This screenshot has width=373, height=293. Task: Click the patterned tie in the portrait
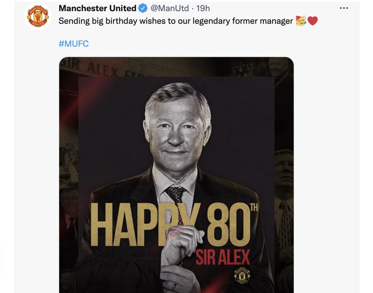[175, 197]
